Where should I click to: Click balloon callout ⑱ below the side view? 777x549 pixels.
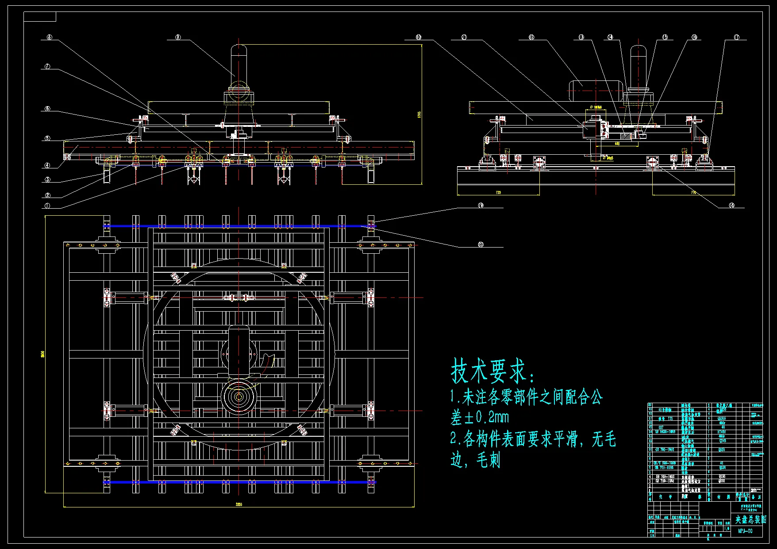(731, 205)
